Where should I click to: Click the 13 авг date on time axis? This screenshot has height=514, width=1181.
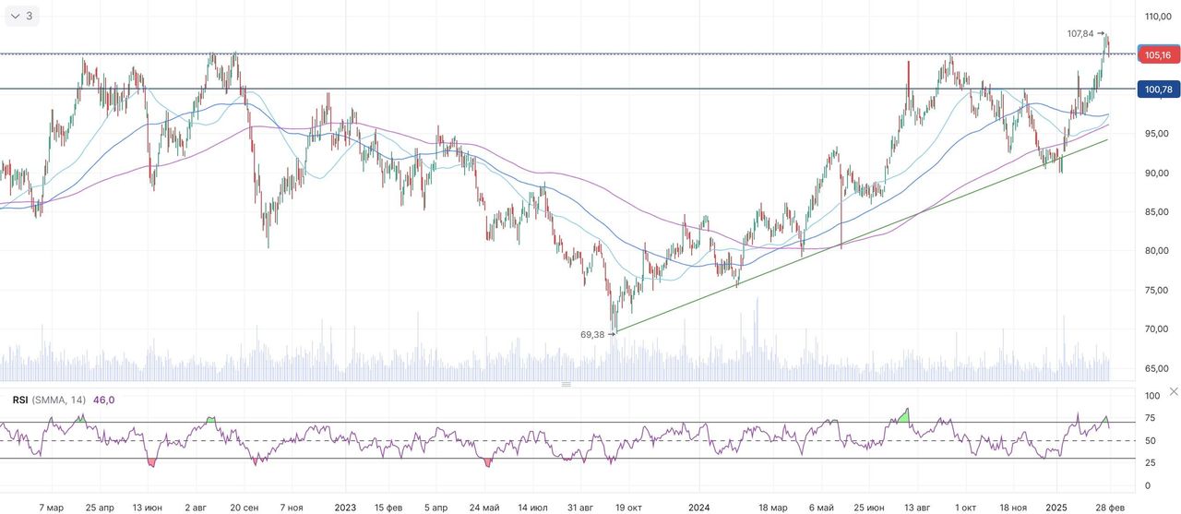pos(916,508)
